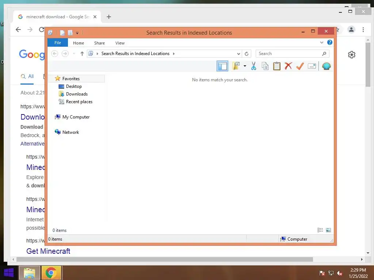The width and height of the screenshot is (374, 280).
Task: Click the Computer status bar entry
Action: click(294, 239)
